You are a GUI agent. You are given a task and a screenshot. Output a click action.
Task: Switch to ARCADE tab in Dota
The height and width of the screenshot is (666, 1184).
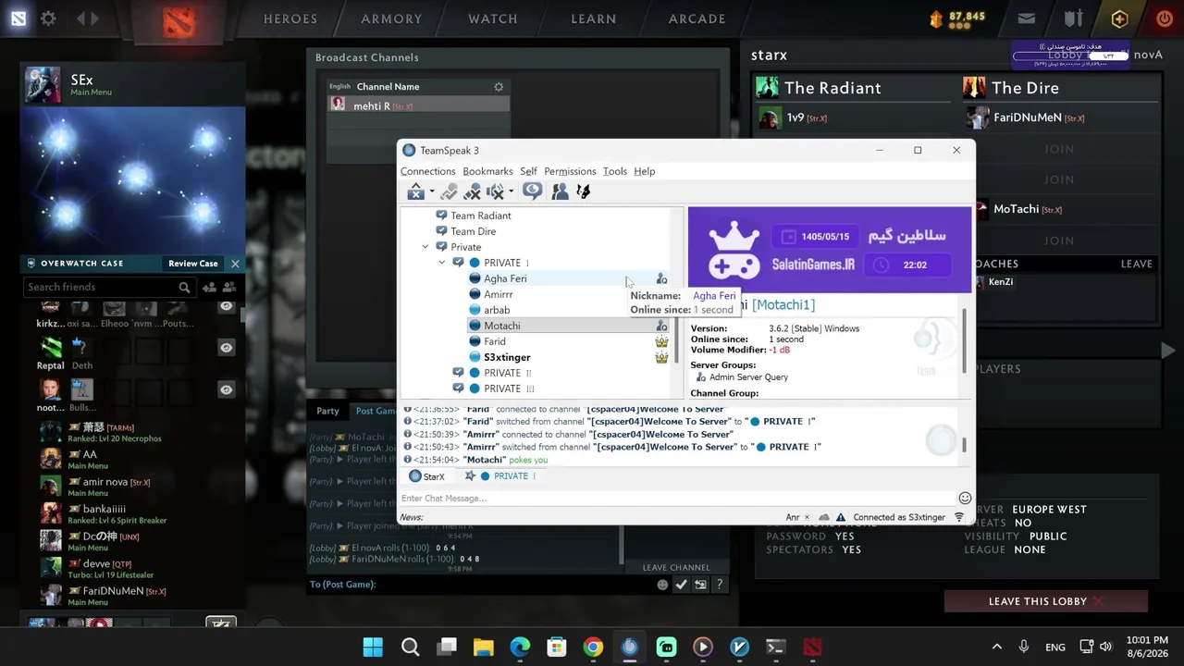coord(697,18)
